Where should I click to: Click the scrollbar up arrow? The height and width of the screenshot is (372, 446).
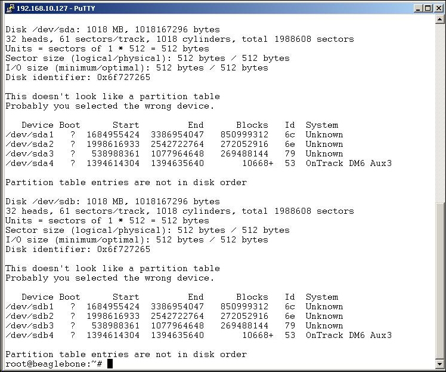pyautogui.click(x=439, y=19)
